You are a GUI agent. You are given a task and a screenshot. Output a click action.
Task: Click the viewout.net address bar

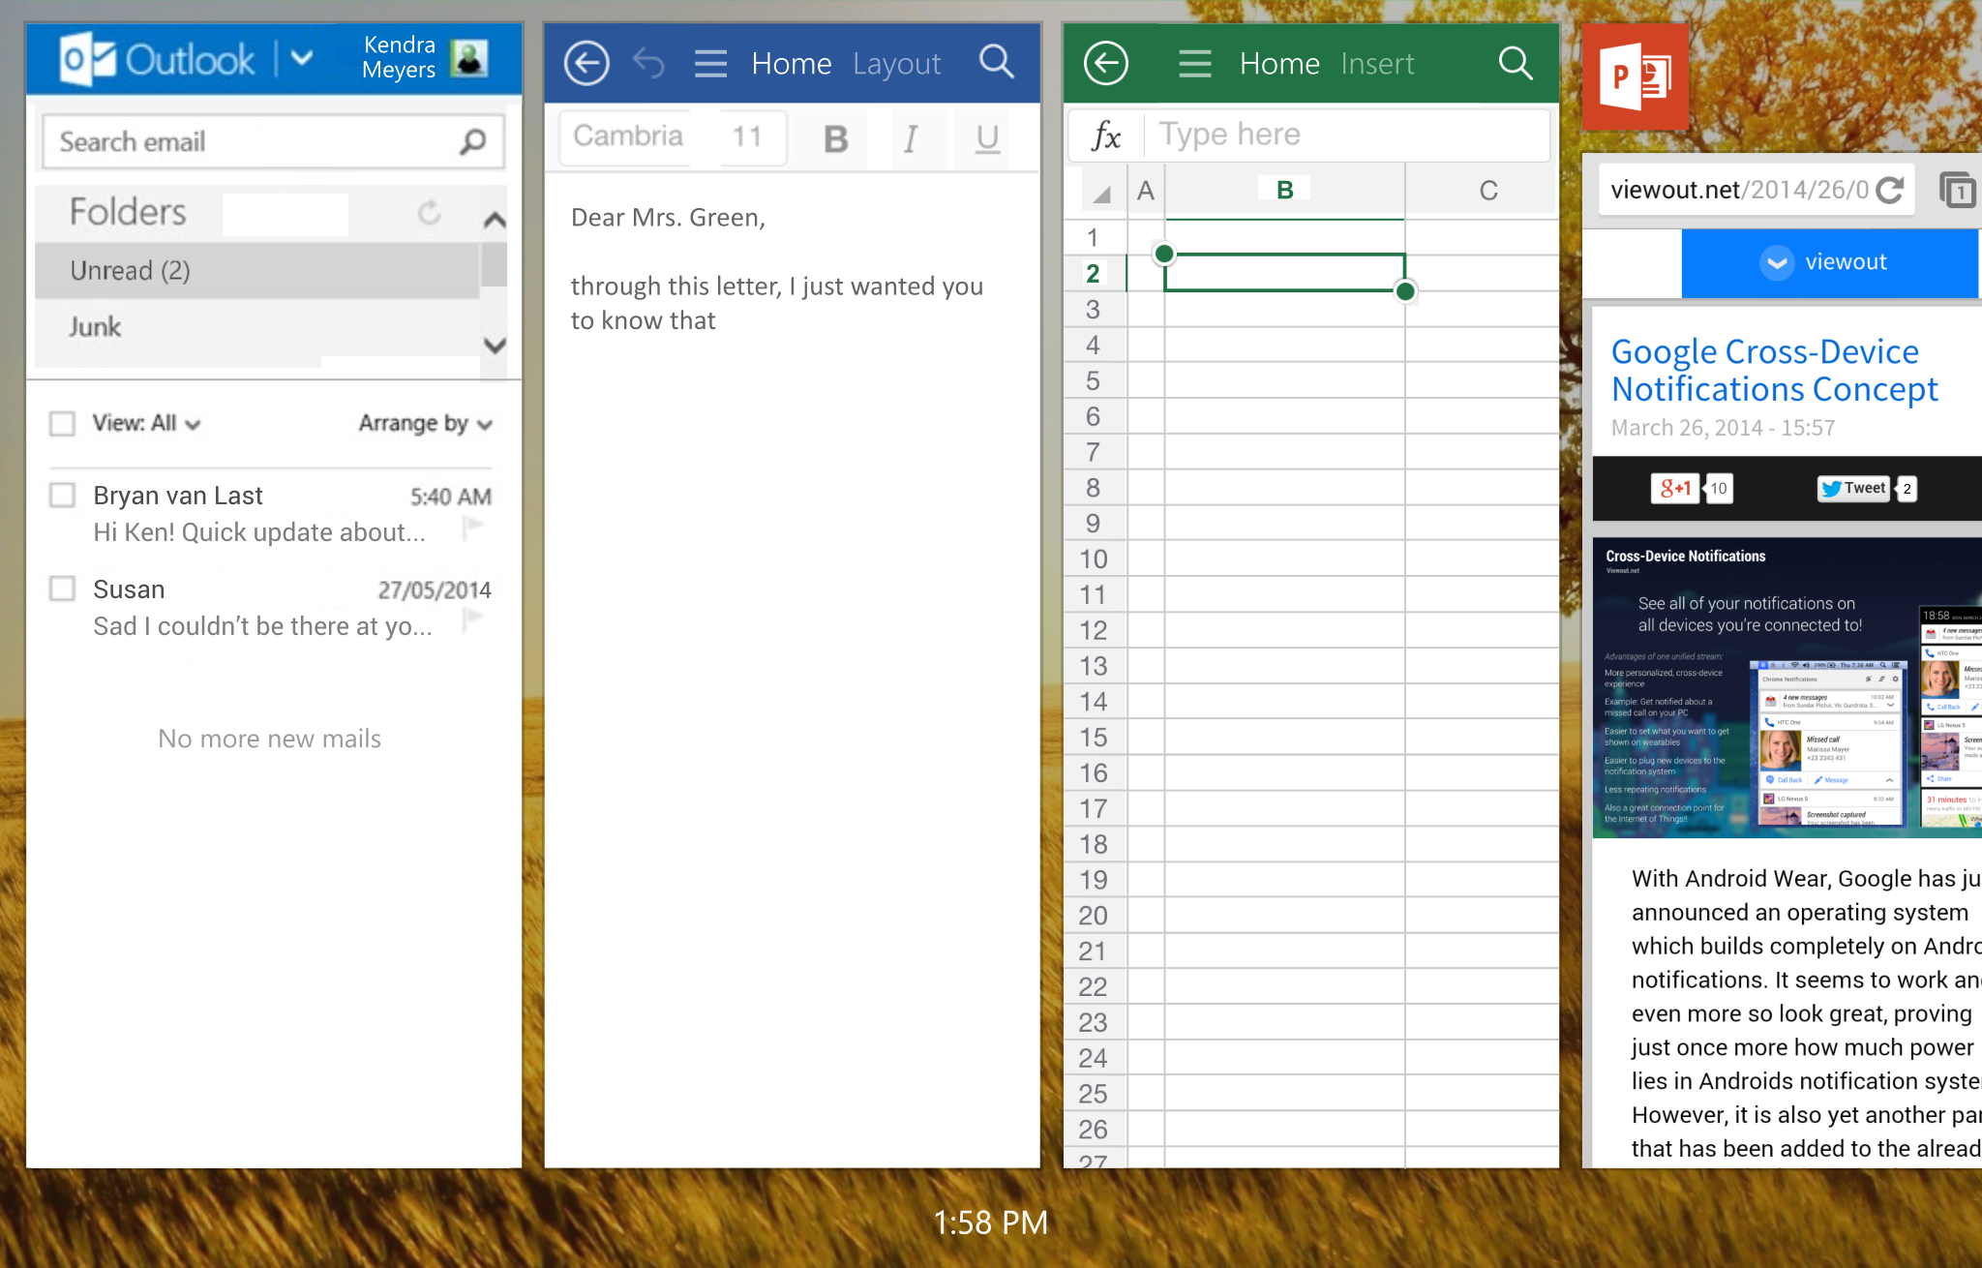[x=1739, y=190]
